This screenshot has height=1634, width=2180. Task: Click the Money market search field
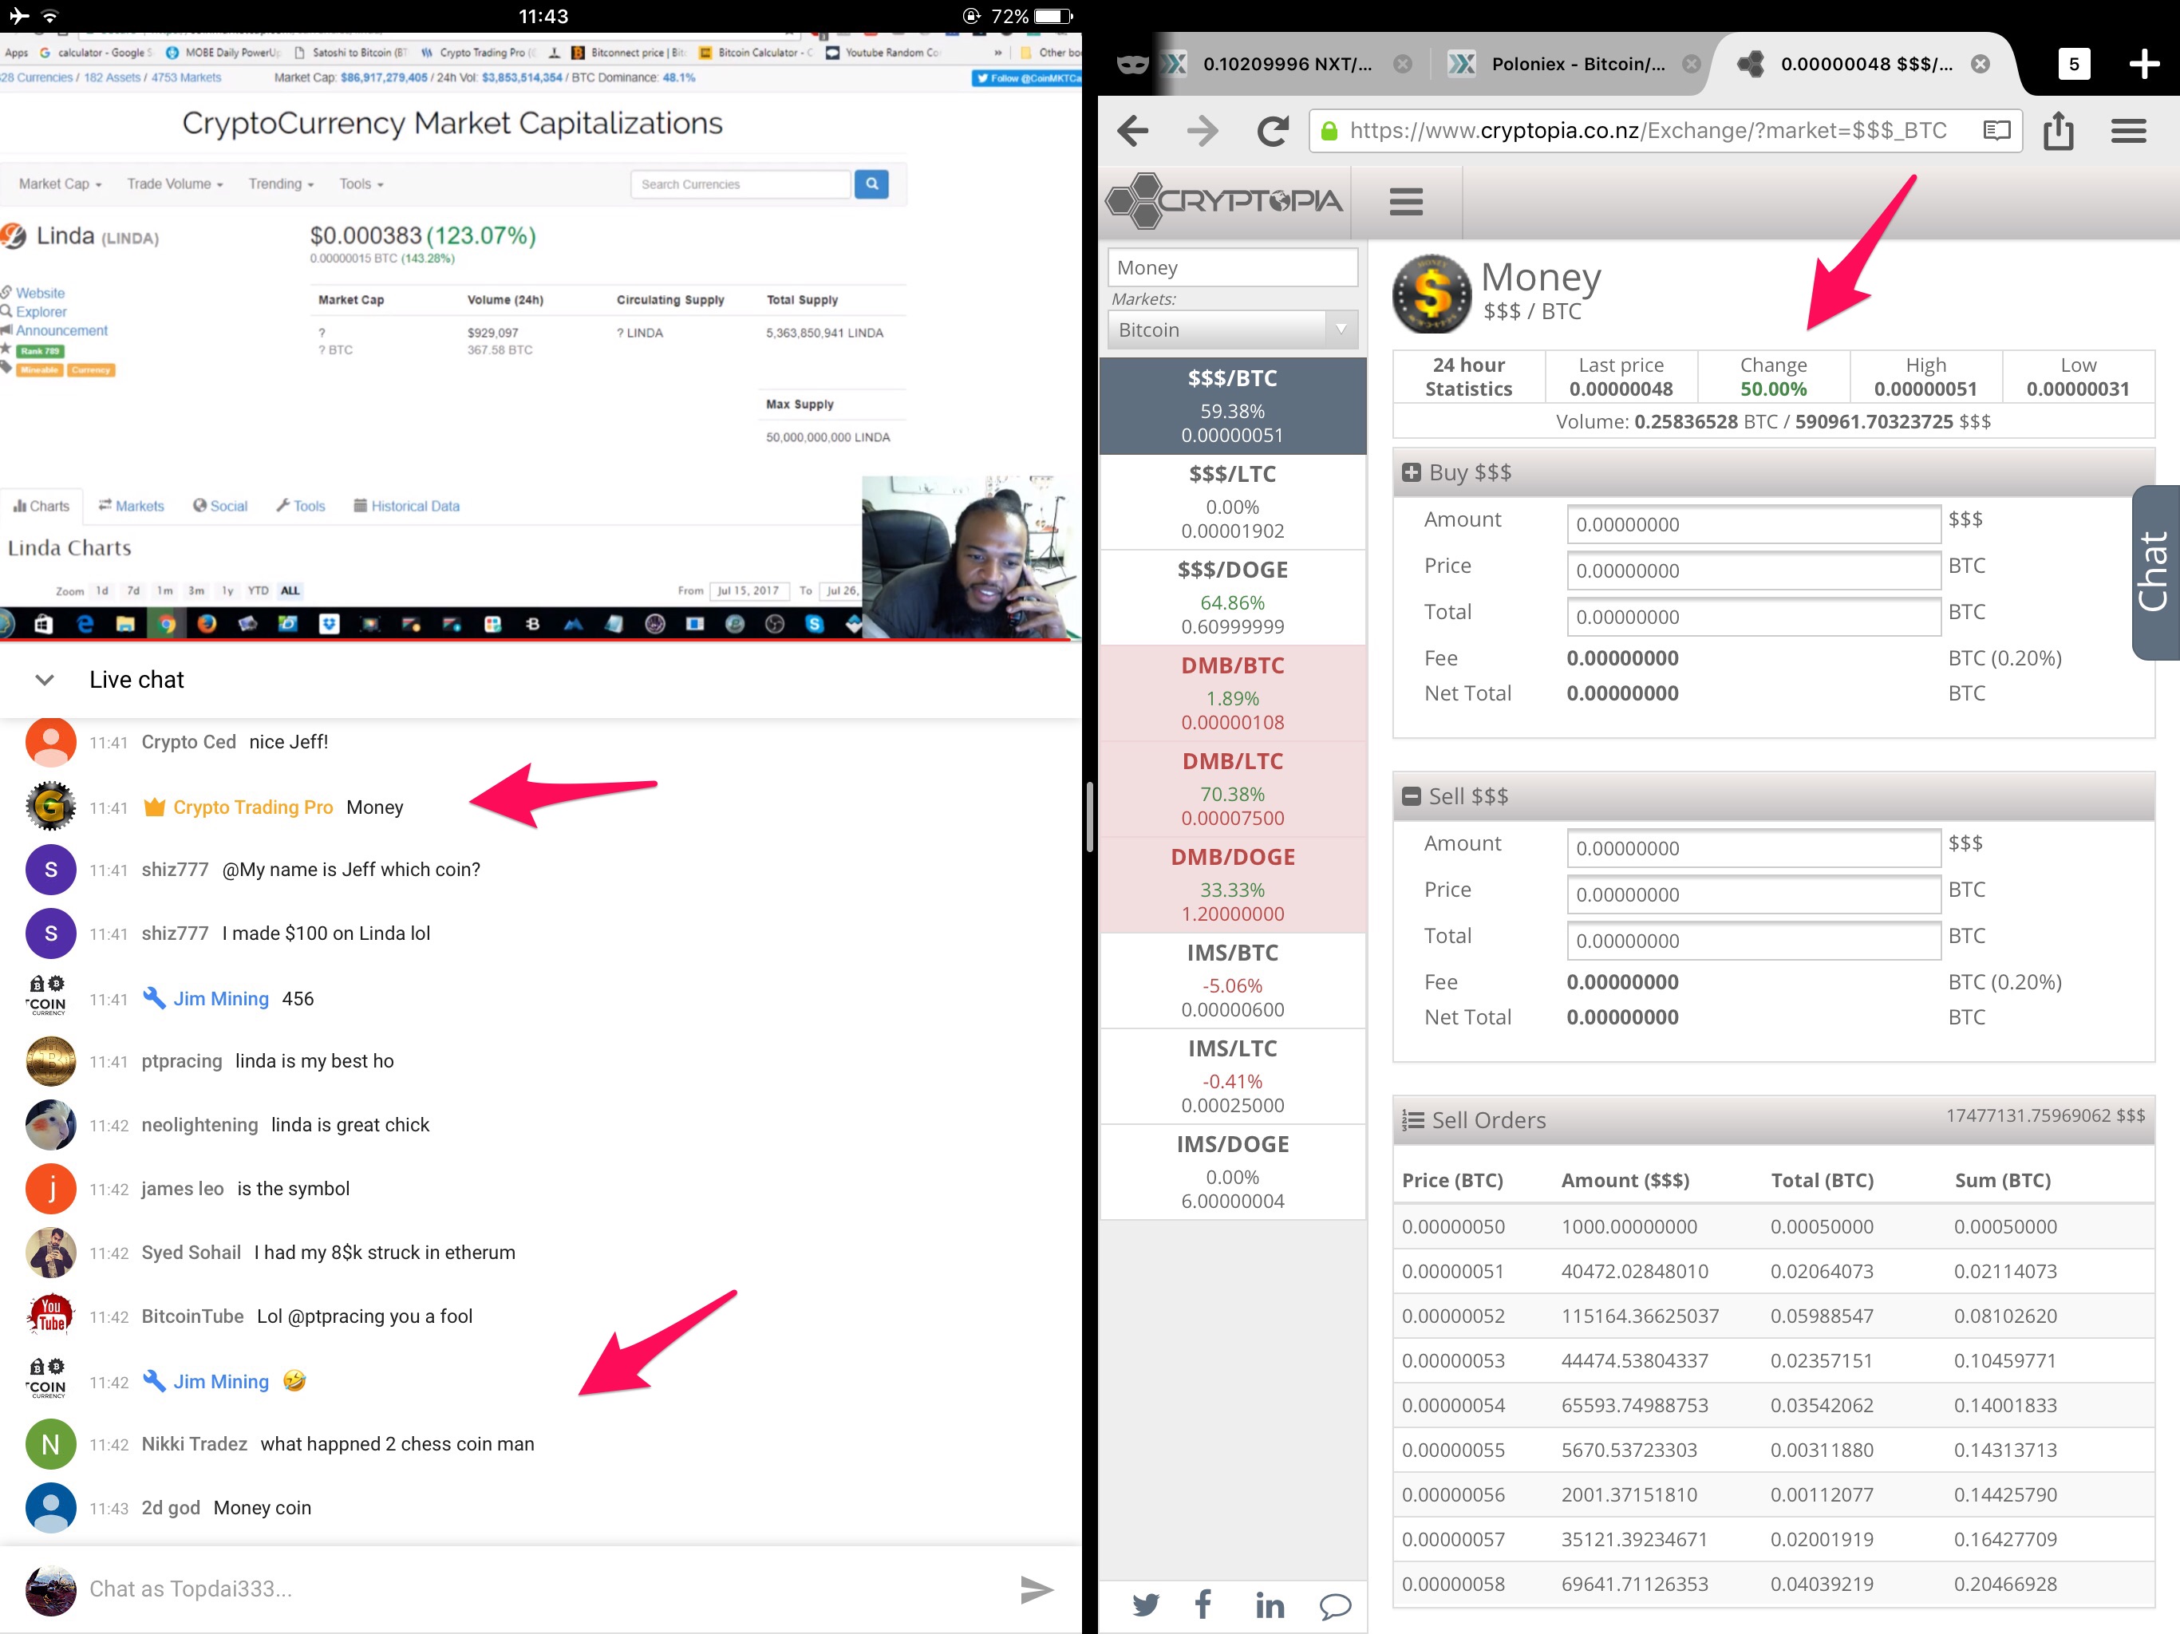1232,267
